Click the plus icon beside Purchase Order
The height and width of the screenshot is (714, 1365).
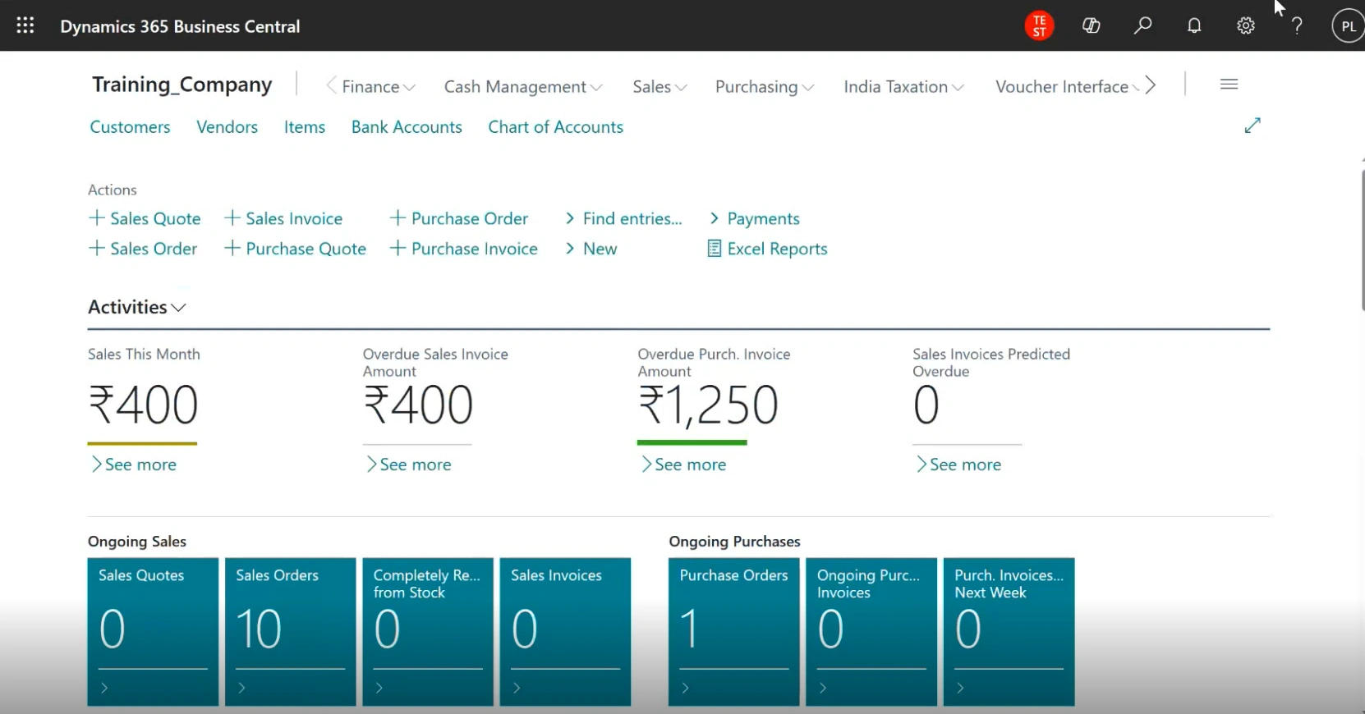point(398,217)
